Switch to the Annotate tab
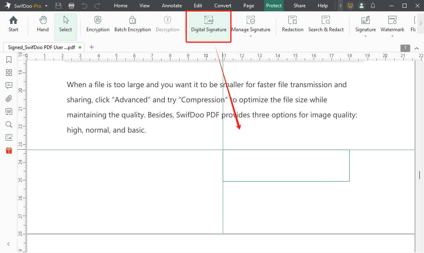Image resolution: width=424 pixels, height=253 pixels. pos(172,6)
